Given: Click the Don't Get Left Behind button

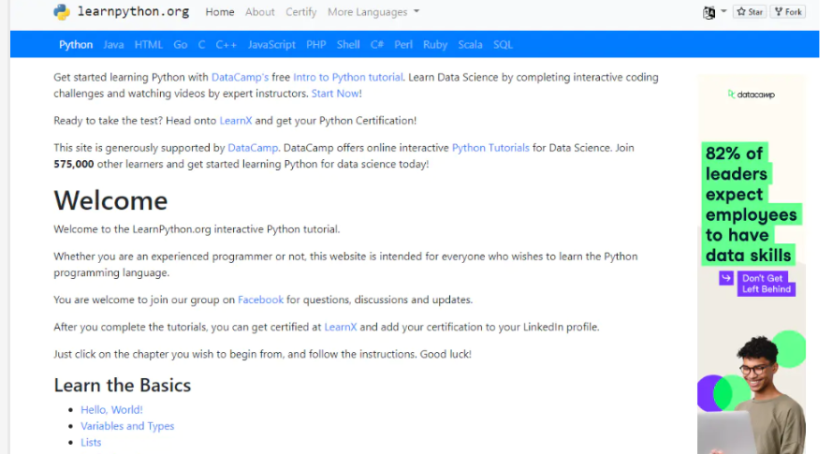Looking at the screenshot, I should point(766,284).
